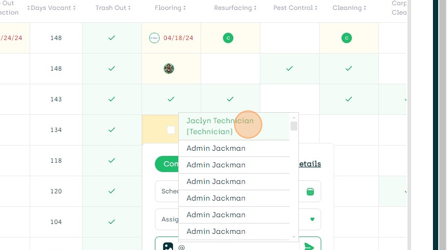Screen dimensions: 447x250
Task: Click the 04/18/24 flooring date
Action: [178, 38]
